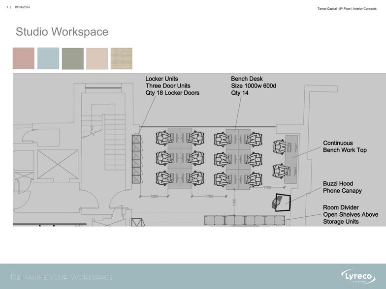Viewport: 386px width, 289px height.
Task: Choose the sage green color swatch
Action: (72, 58)
